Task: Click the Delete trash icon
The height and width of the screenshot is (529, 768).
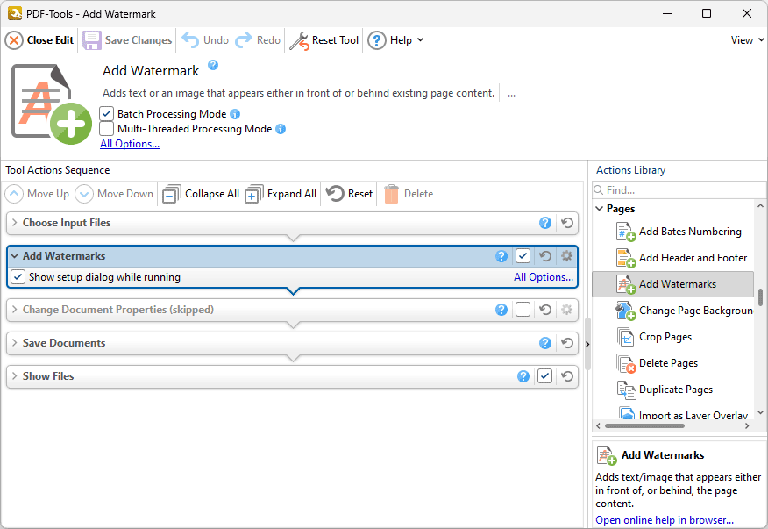Action: pos(391,194)
